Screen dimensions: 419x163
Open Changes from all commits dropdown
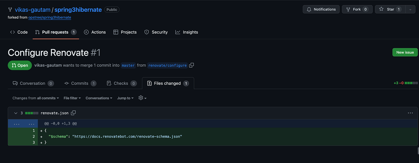(x=36, y=98)
